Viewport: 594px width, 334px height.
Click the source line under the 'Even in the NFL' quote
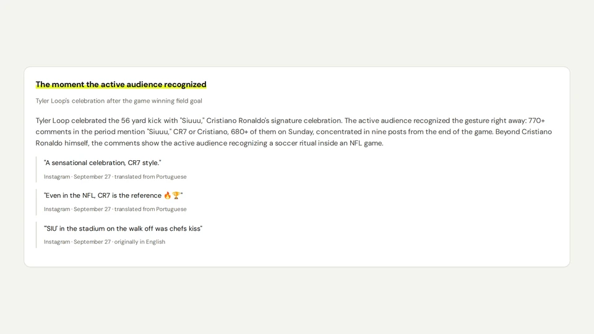click(115, 209)
